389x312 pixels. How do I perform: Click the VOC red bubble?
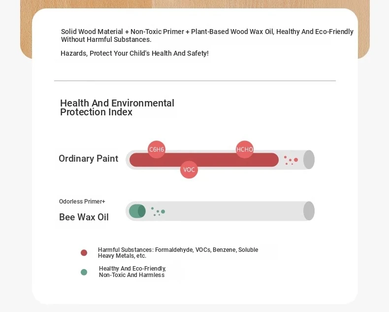click(x=189, y=170)
